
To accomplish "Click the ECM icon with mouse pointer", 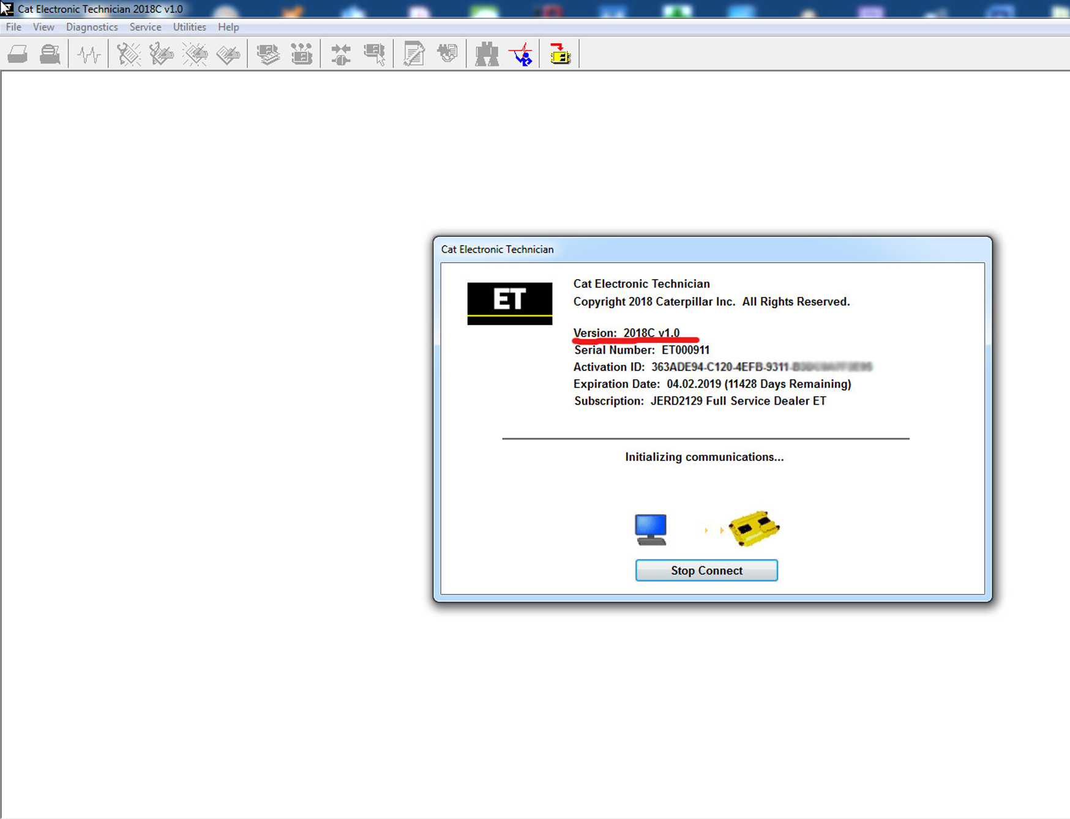I will (374, 54).
